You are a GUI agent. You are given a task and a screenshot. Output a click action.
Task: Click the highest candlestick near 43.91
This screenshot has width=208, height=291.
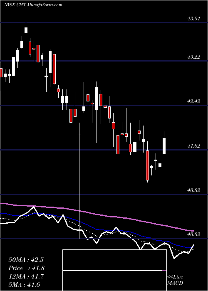click(x=26, y=31)
